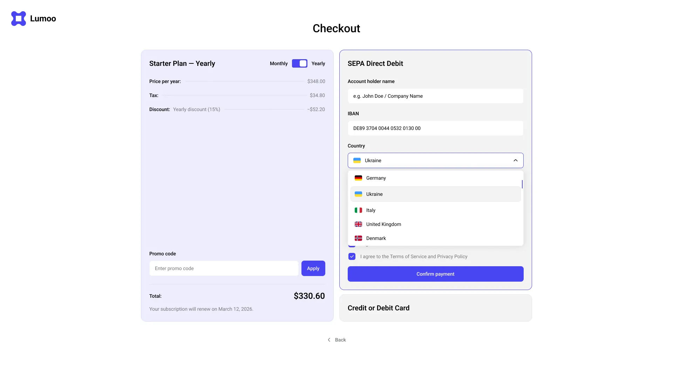The width and height of the screenshot is (673, 365).
Task: Click the Italy flag icon
Action: pyautogui.click(x=358, y=210)
